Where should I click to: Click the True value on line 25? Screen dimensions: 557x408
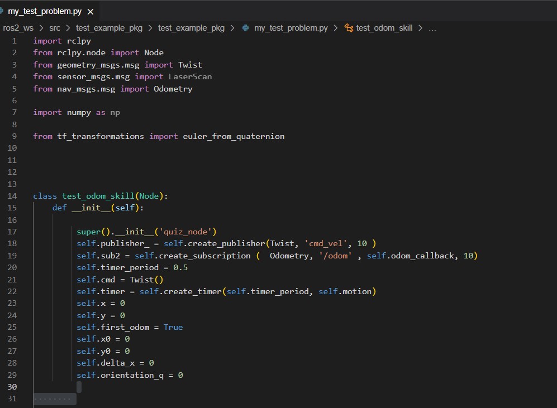173,327
